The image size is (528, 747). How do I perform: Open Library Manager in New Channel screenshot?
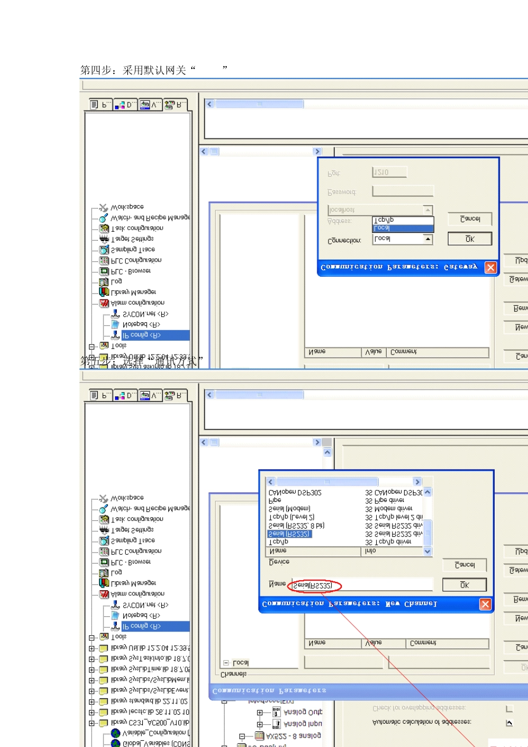click(x=133, y=583)
